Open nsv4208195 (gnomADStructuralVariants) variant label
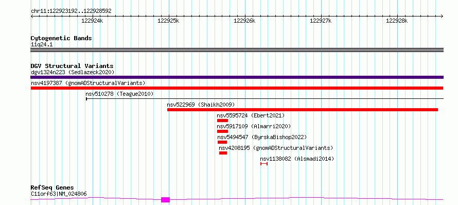This screenshot has width=458, height=205. [x=276, y=148]
